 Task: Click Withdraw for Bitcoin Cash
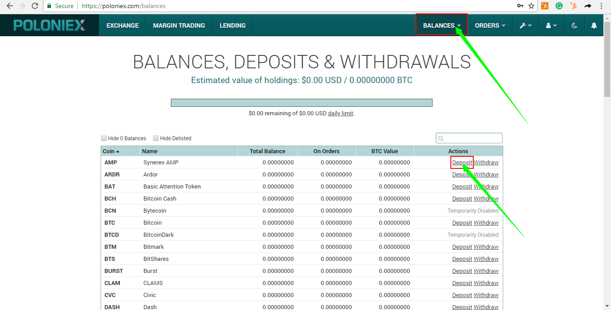[486, 199]
